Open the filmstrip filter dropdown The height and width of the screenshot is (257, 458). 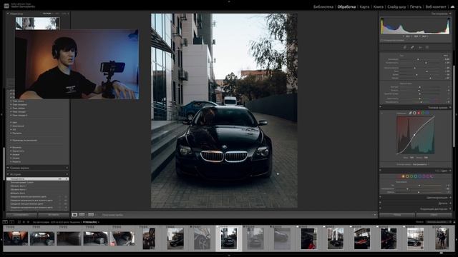point(437,222)
